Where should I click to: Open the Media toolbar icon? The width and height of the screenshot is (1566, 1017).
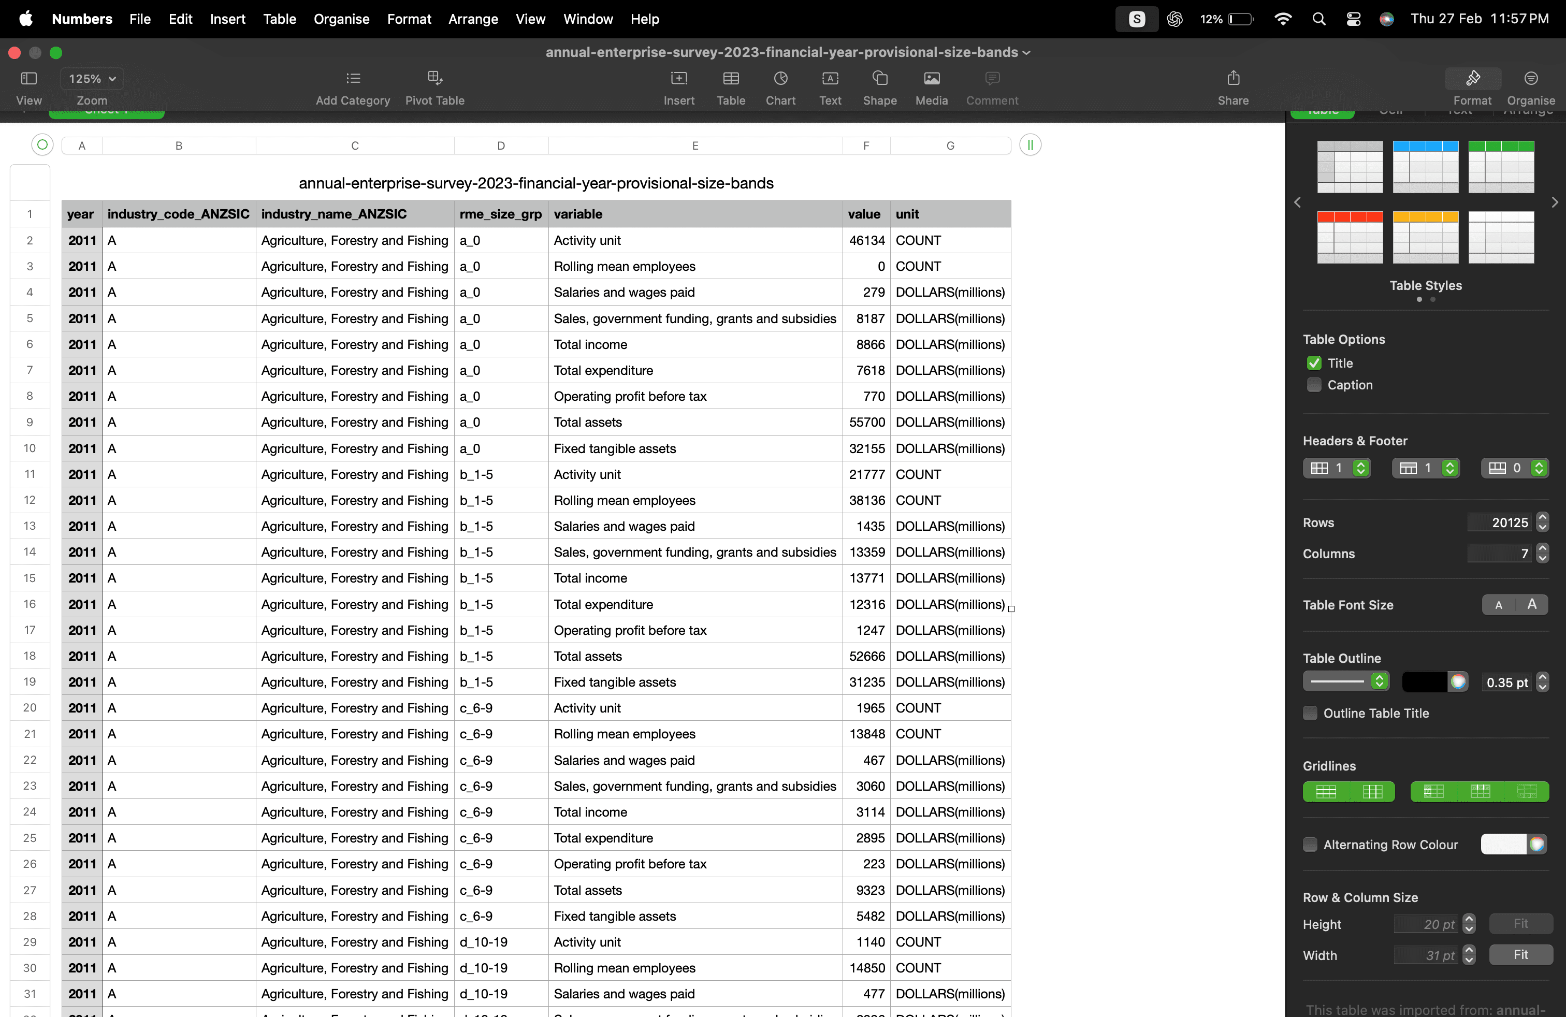pyautogui.click(x=931, y=79)
